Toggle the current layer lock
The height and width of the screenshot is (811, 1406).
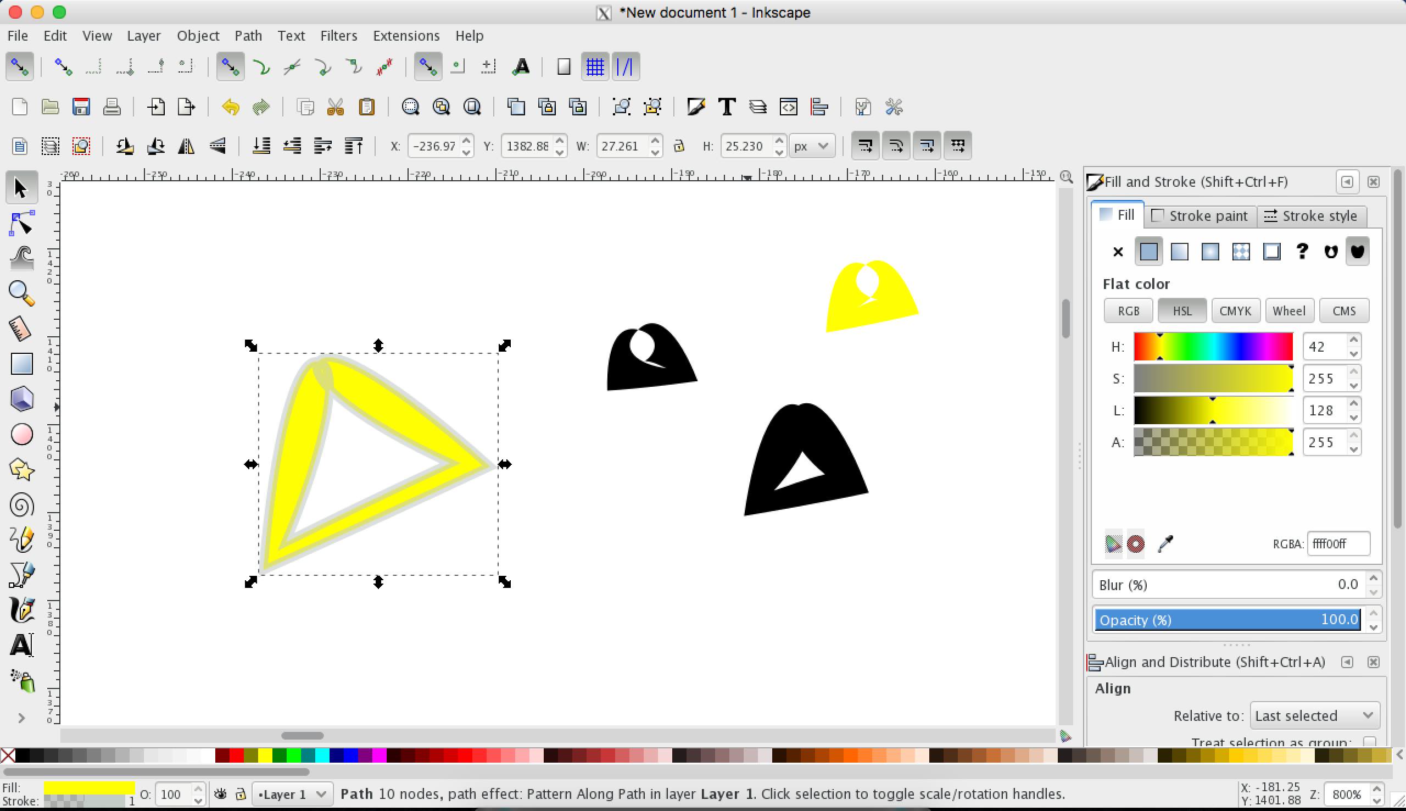pyautogui.click(x=242, y=794)
